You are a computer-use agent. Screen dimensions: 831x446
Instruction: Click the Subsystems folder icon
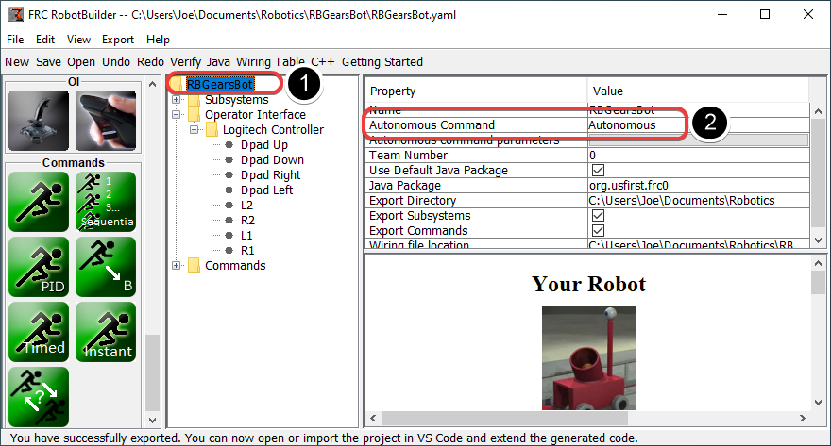click(195, 99)
